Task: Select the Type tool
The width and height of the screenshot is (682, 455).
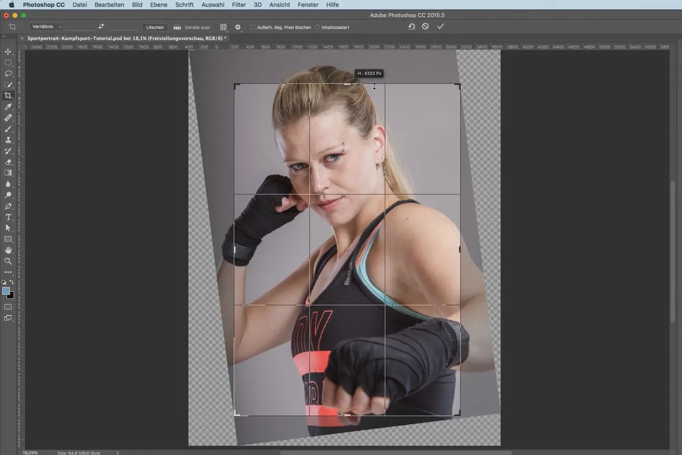Action: tap(8, 217)
